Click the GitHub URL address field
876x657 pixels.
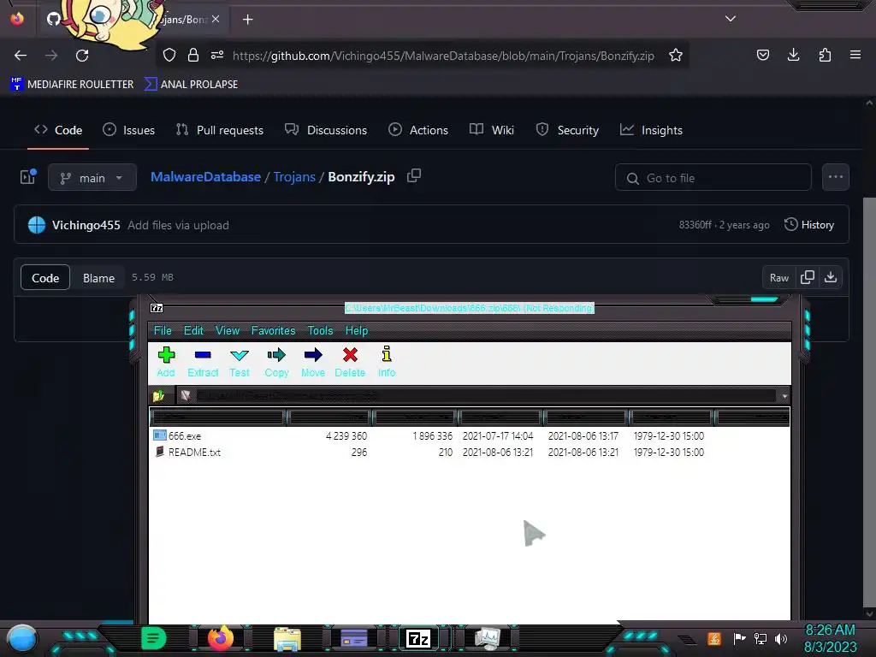443,56
